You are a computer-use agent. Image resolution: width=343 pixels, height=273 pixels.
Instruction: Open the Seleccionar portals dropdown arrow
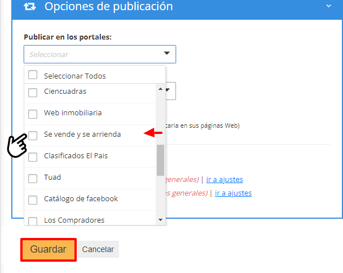coord(166,54)
